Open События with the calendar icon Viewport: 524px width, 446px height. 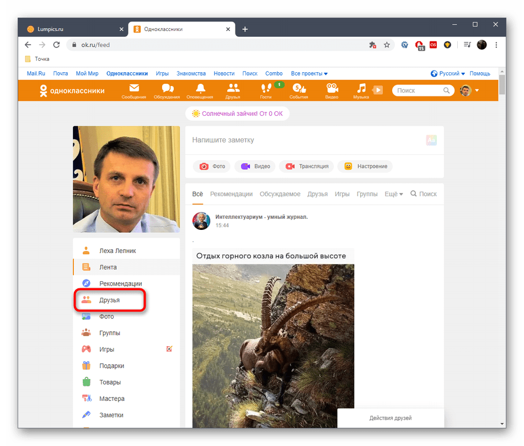click(x=298, y=89)
